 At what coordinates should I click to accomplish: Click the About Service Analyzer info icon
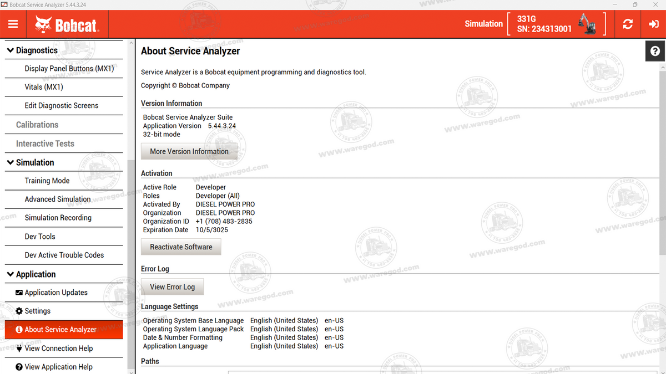tap(19, 330)
